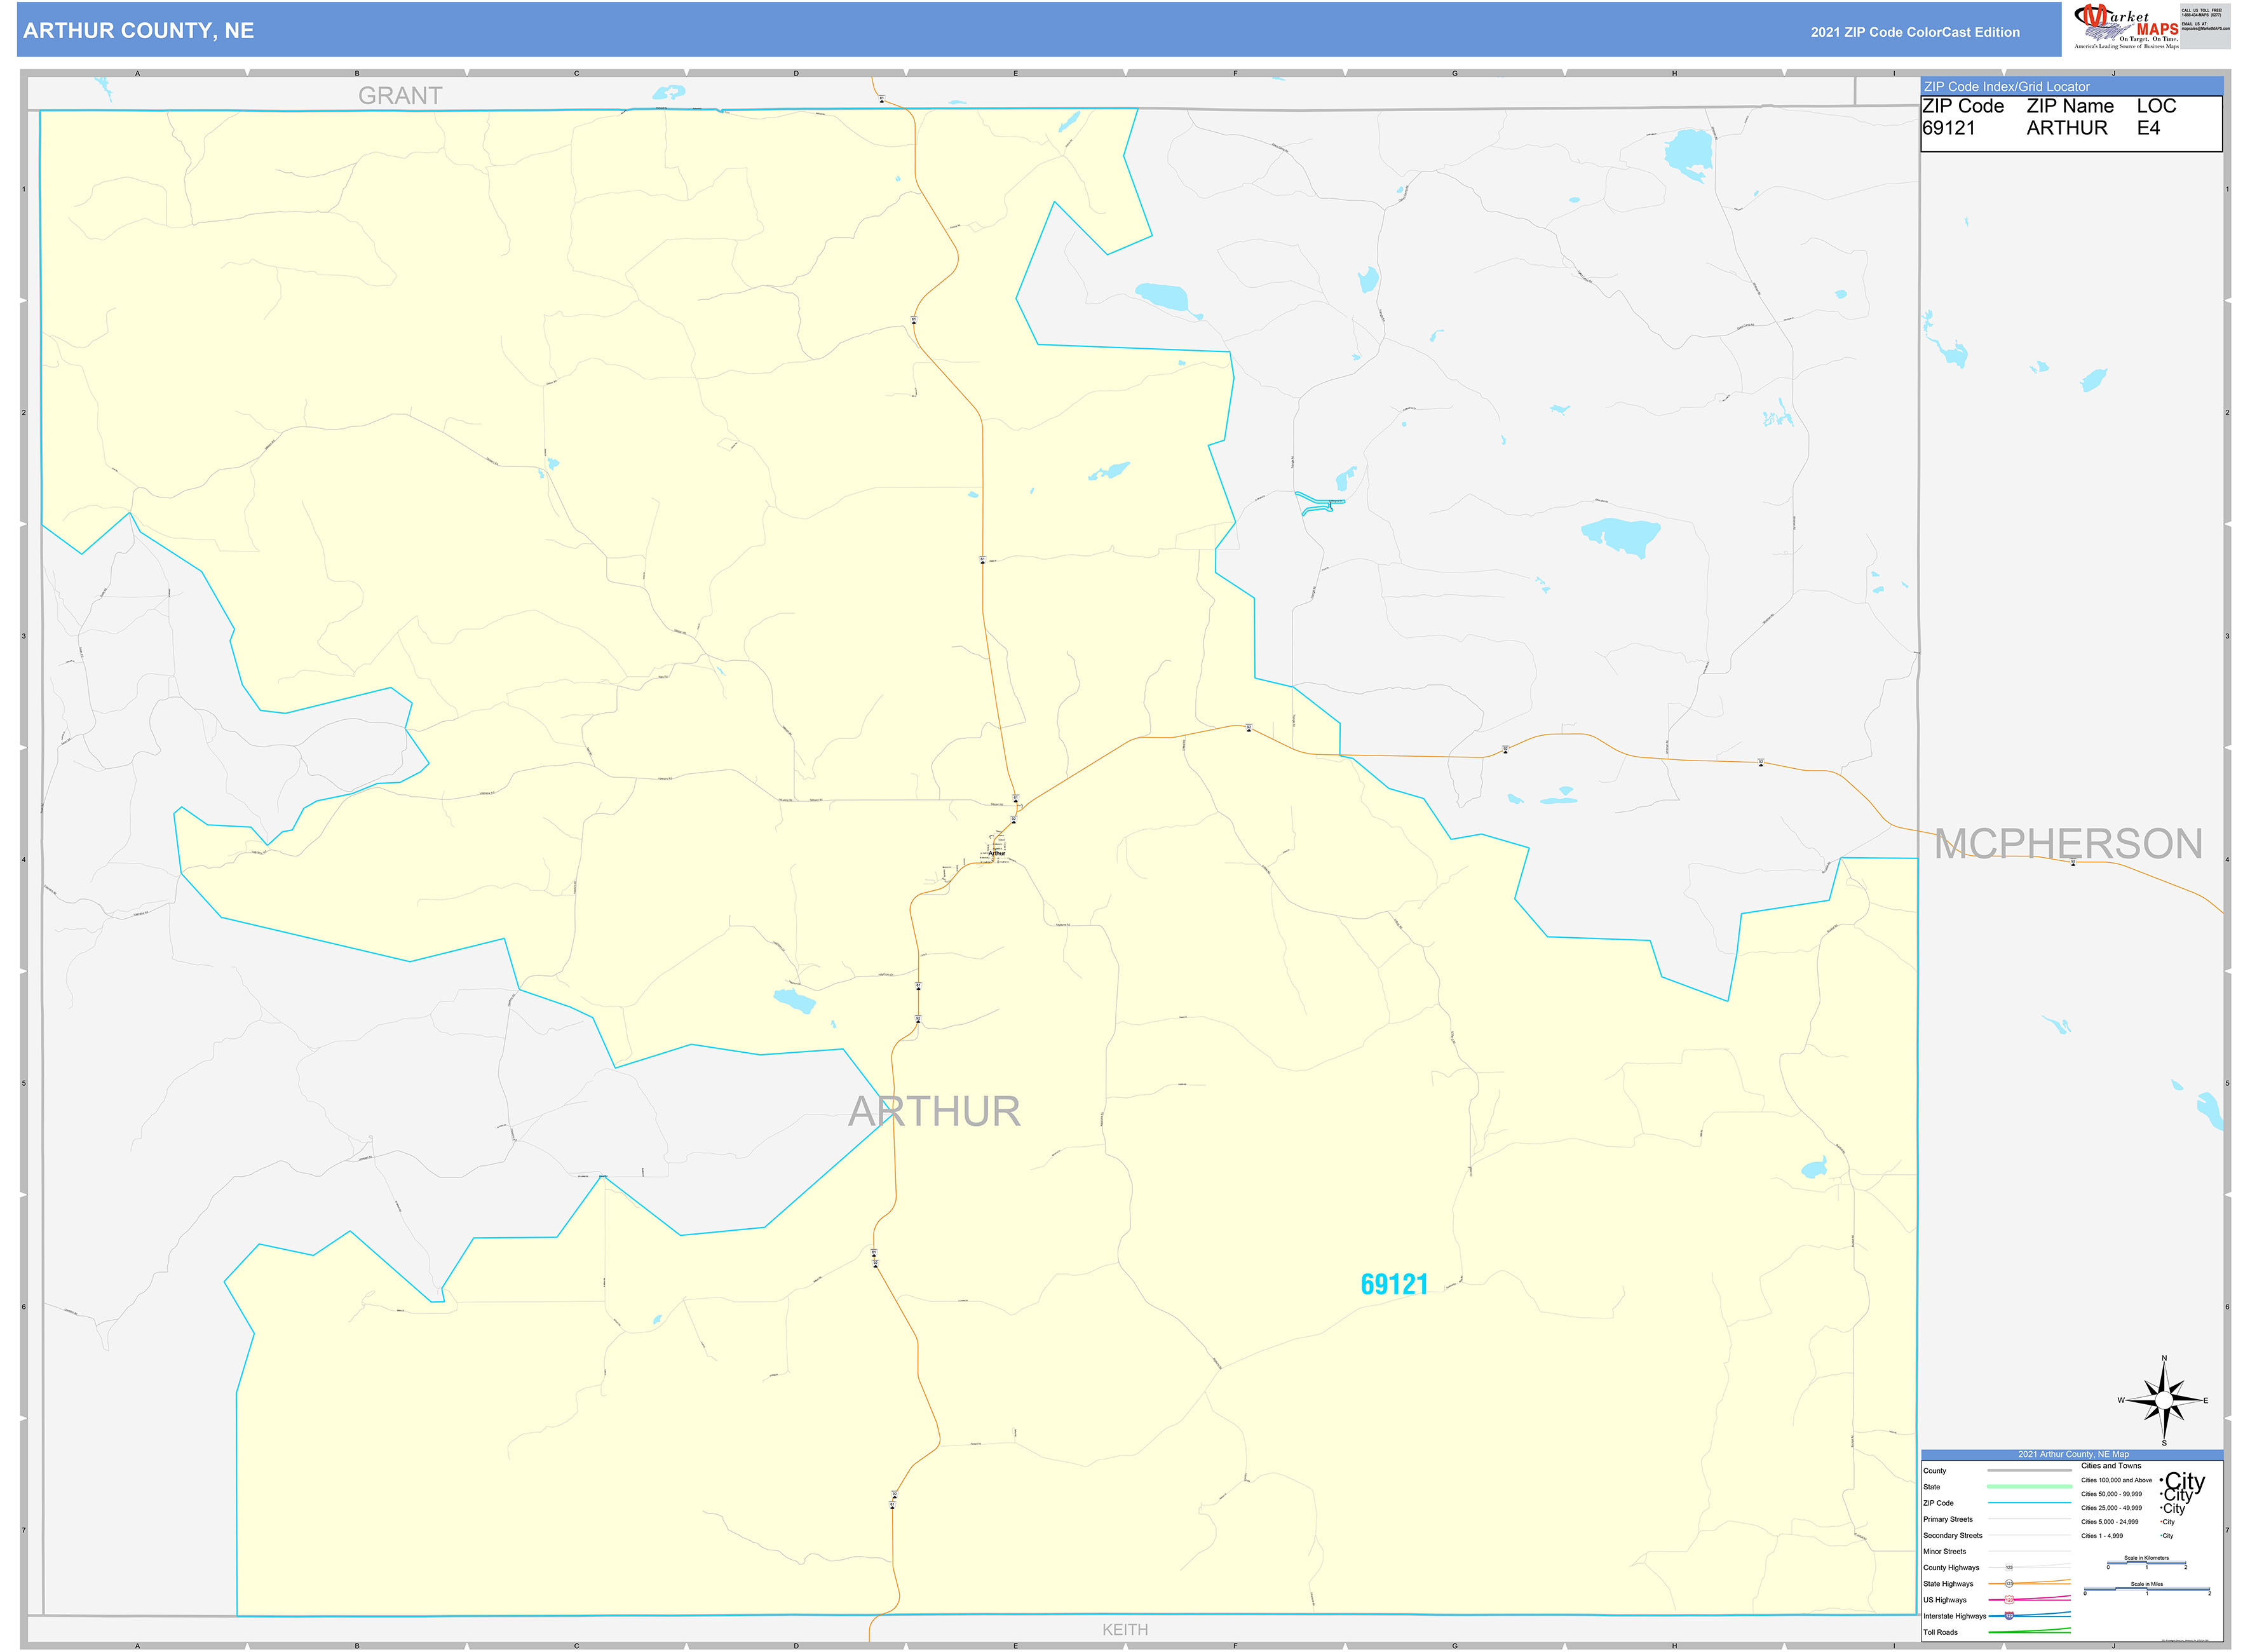Click the mapsales@MarketMAPS.com email address
This screenshot has width=2250, height=1652.
2207,28
